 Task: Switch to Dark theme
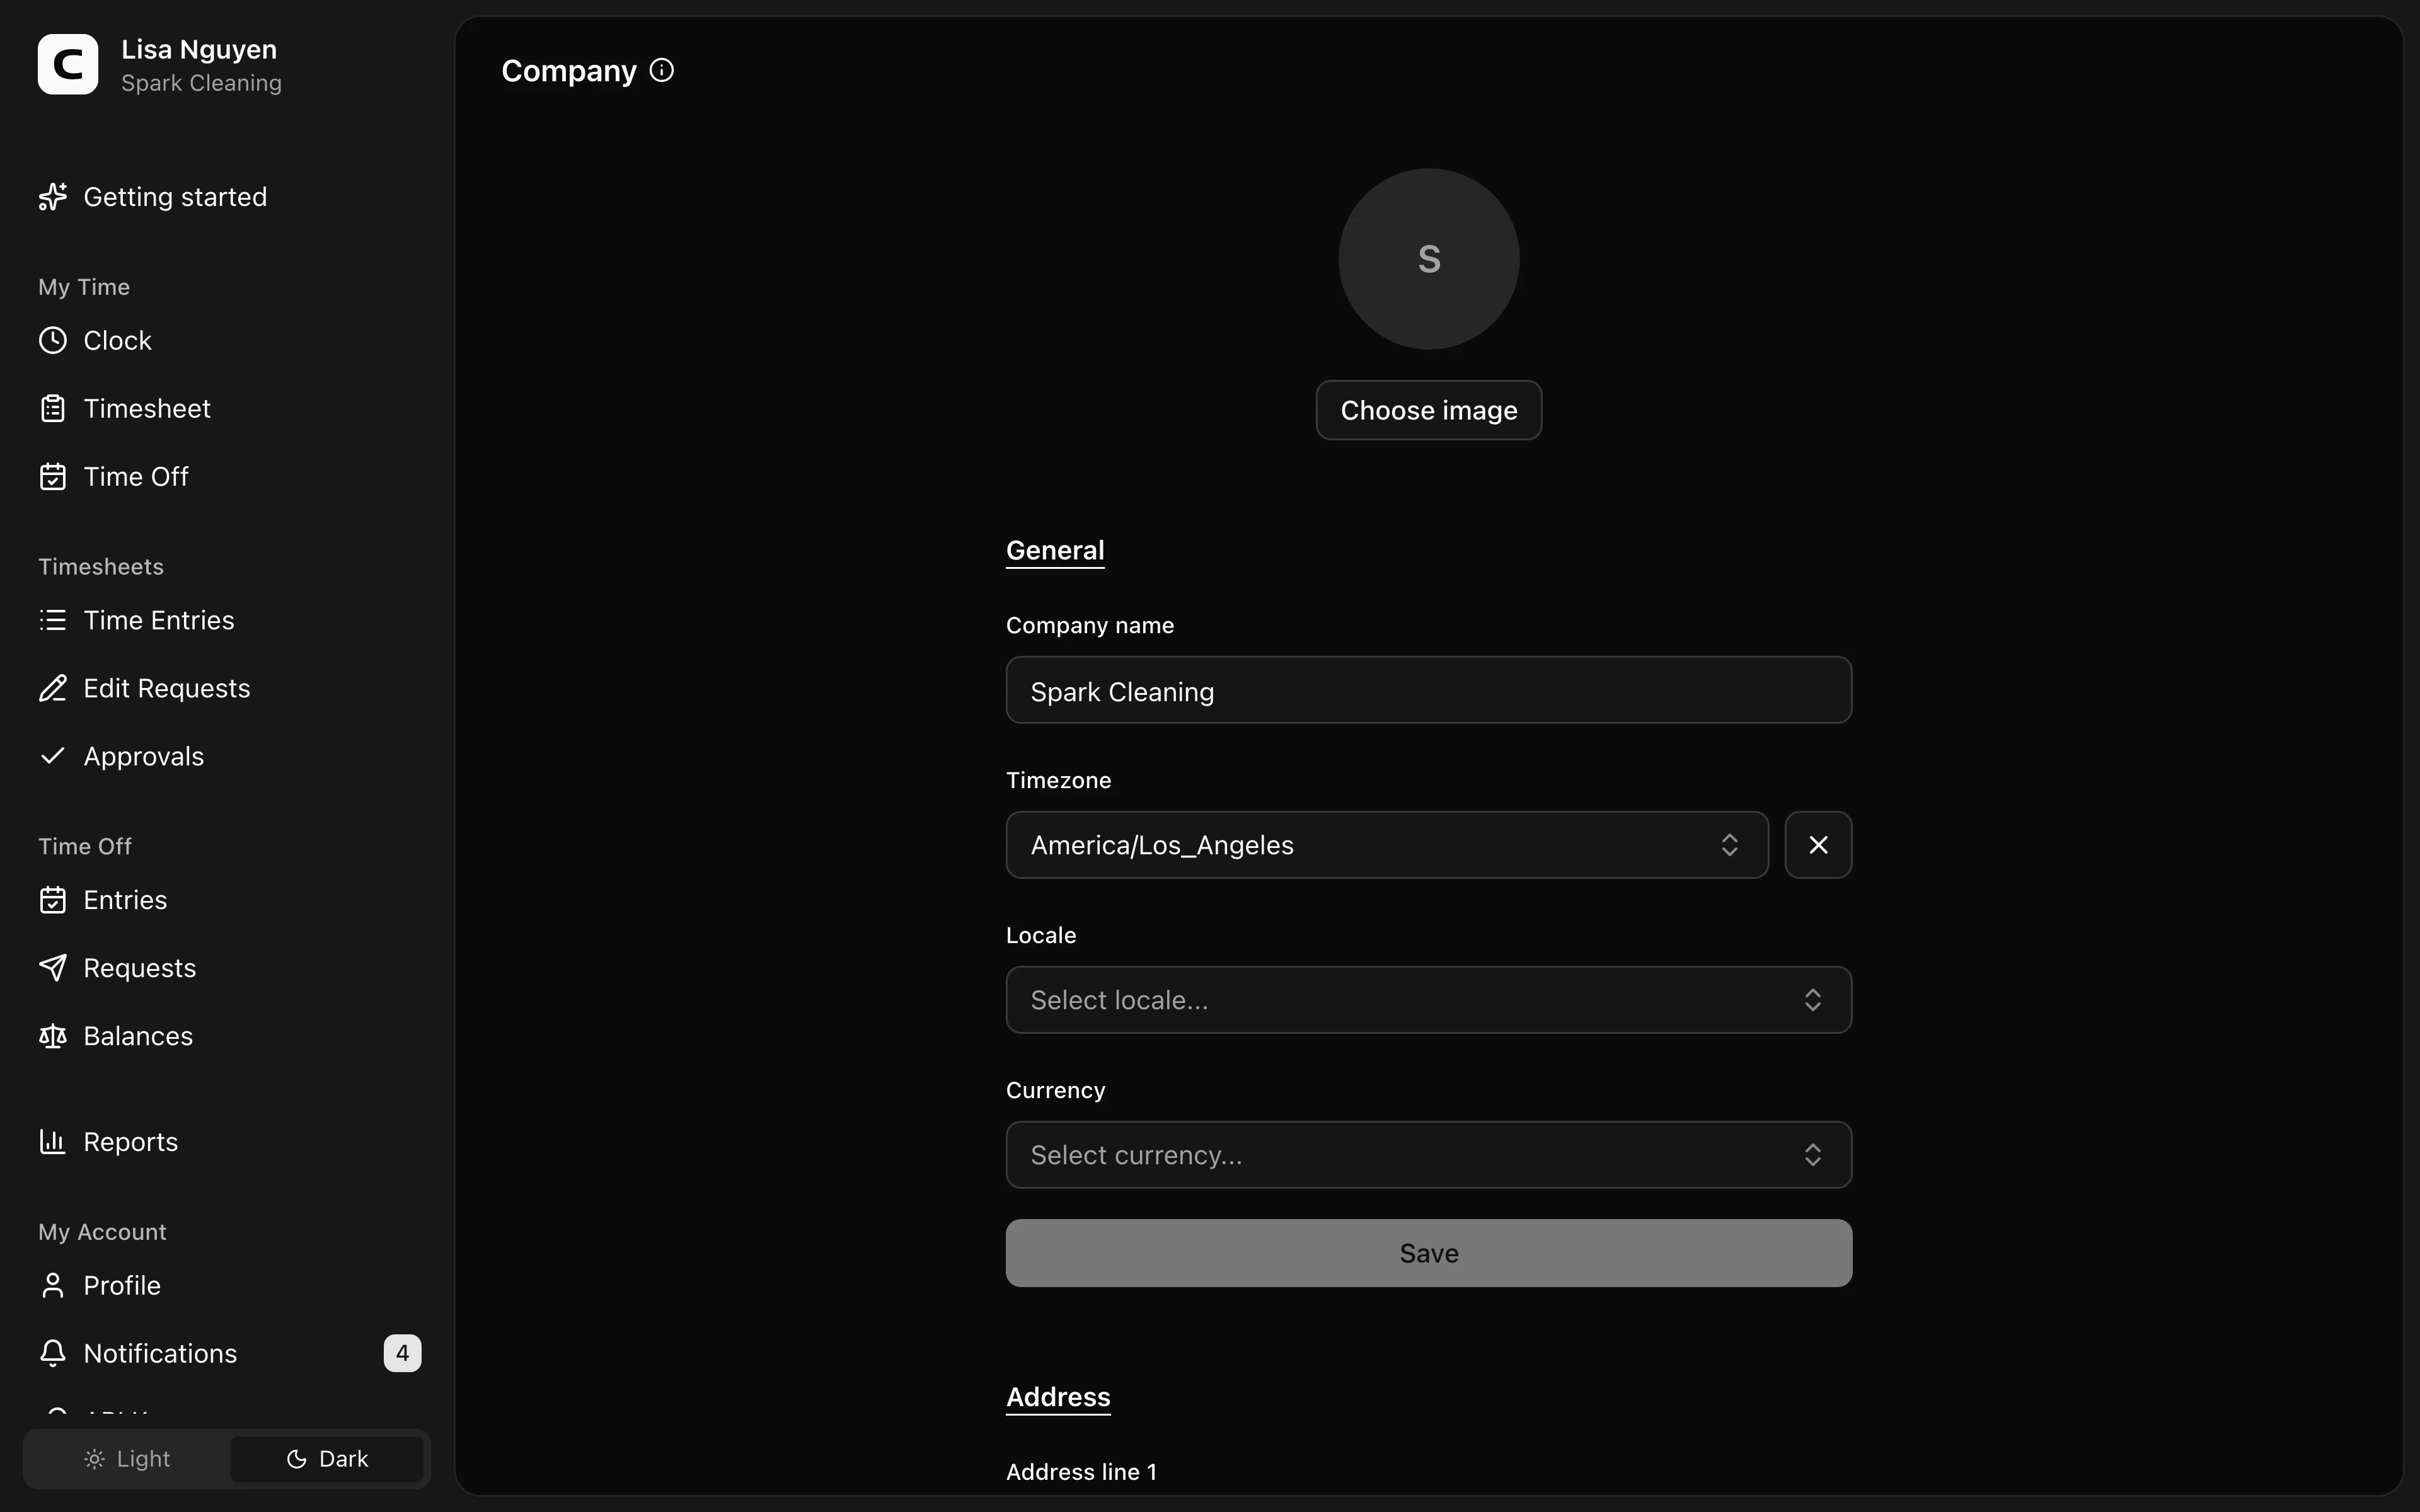click(x=327, y=1459)
